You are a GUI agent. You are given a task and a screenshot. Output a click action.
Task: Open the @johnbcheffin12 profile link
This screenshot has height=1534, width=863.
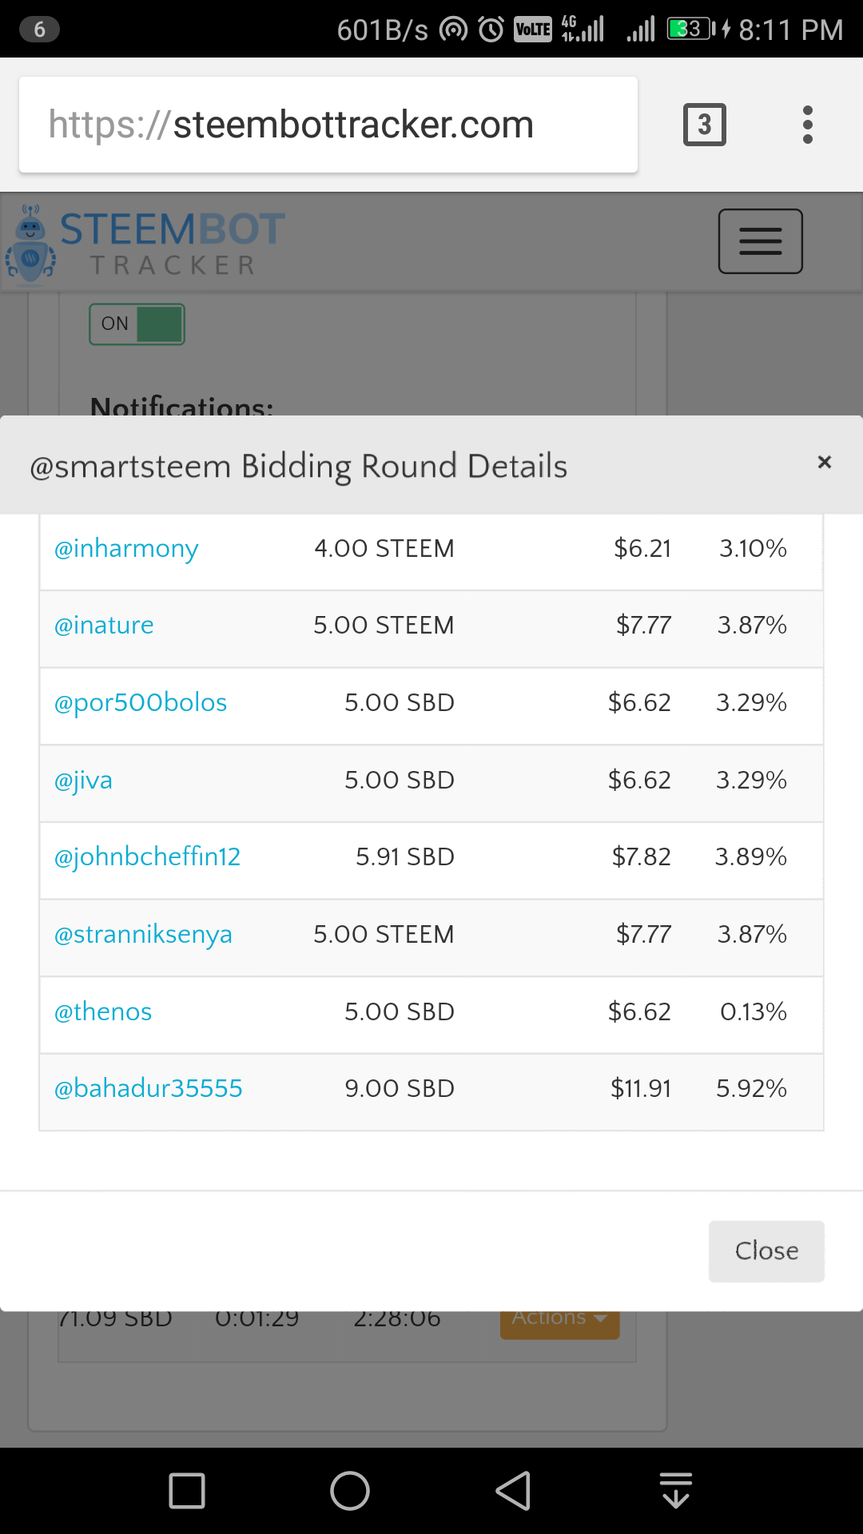pyautogui.click(x=147, y=857)
